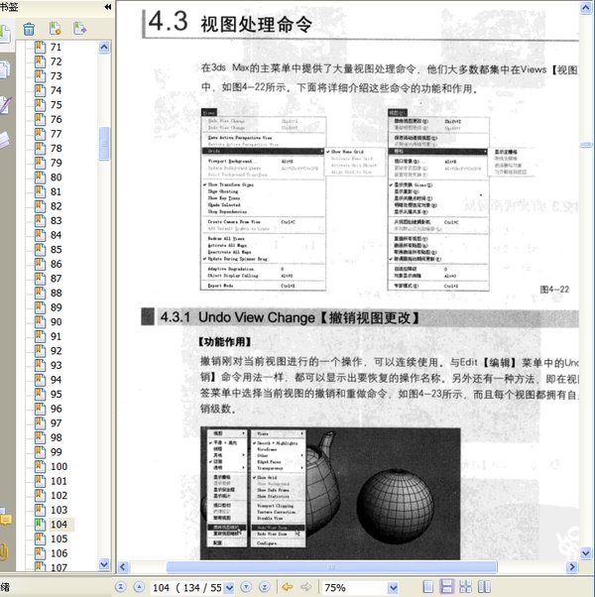This screenshot has width=595, height=597.
Task: Select bookmark 82
Action: (56, 206)
